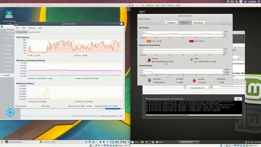
Task: Open Help menu of the Mint VirtualBox window
Action: pyautogui.click(x=178, y=5)
